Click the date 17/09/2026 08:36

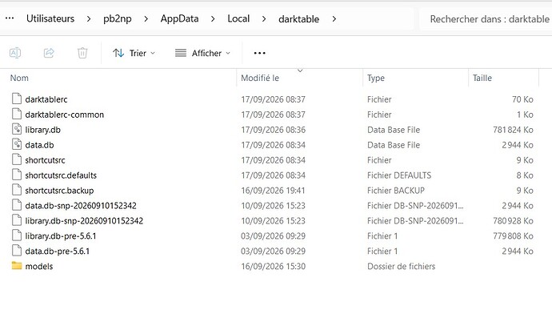coord(273,130)
